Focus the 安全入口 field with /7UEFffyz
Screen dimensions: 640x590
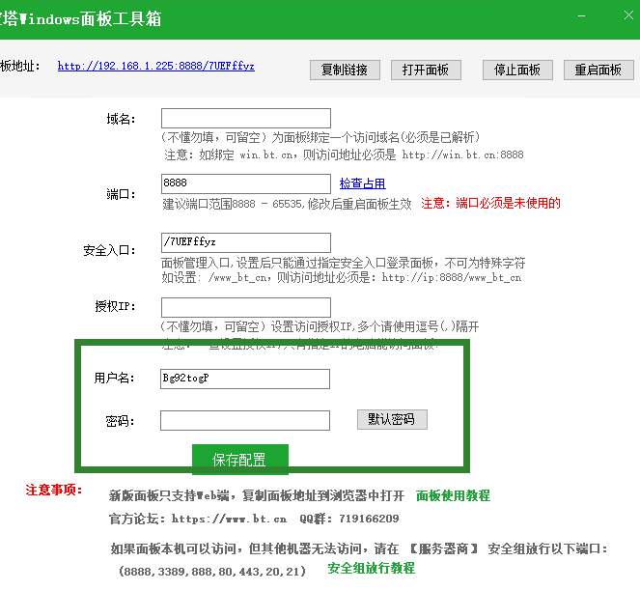[x=246, y=242]
